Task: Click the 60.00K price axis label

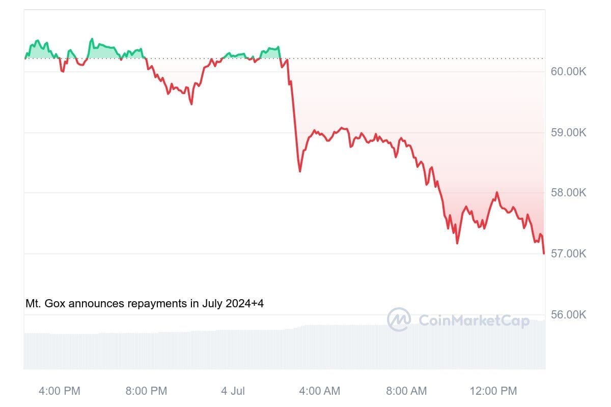Action: [x=568, y=72]
